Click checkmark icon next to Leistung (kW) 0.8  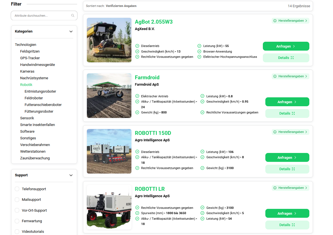[202, 96]
